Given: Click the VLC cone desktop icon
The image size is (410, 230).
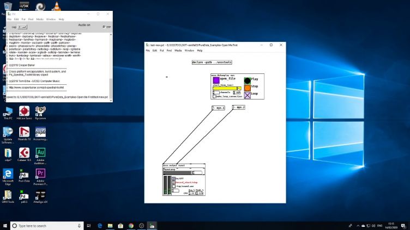Looking at the screenshot, I should [57, 6].
